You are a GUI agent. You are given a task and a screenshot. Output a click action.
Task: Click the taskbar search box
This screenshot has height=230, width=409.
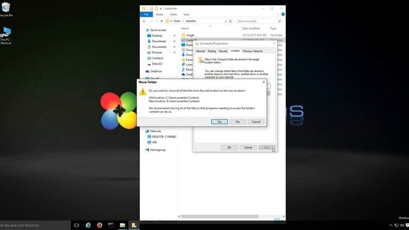35,226
